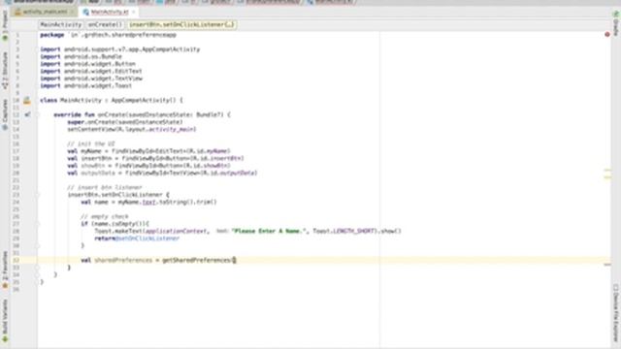Click the class gutter icon on line 10

coord(26,101)
